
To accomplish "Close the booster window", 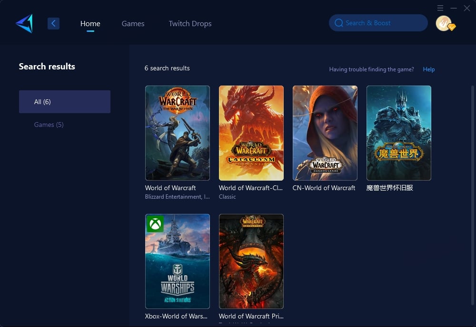I will point(467,8).
